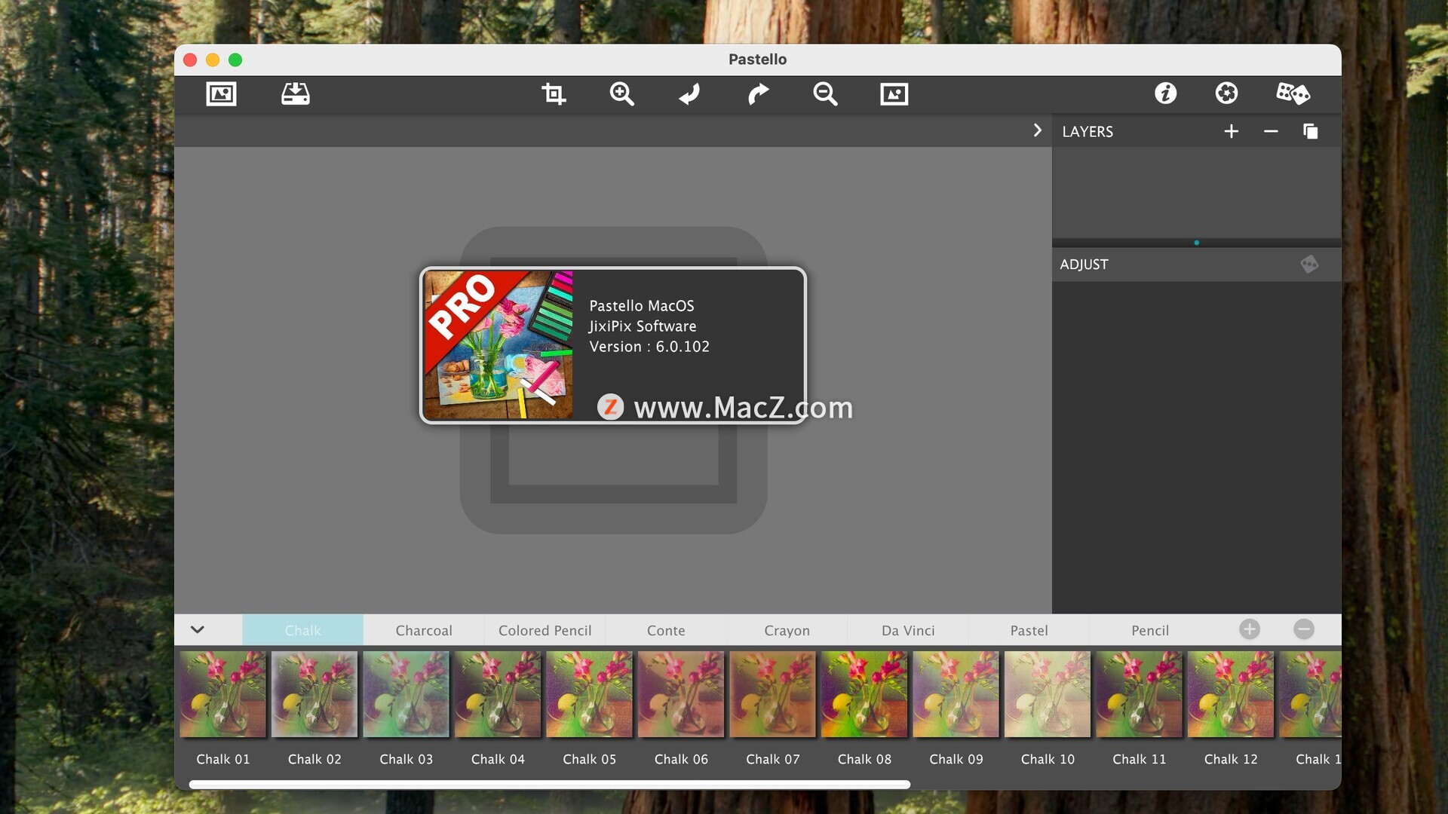
Task: Maximize the window with the green button
Action: (x=235, y=60)
